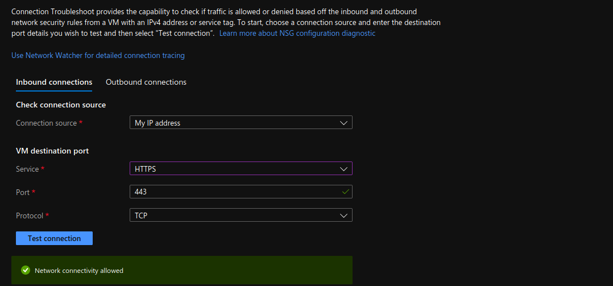The height and width of the screenshot is (286, 613).
Task: Click the VM destination port heading
Action: (x=52, y=151)
